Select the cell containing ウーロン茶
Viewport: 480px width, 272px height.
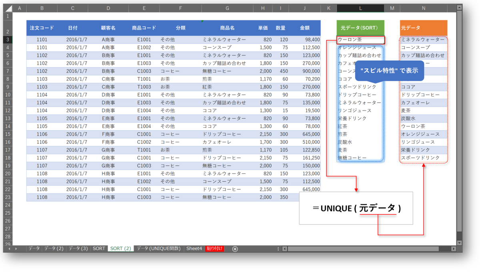coord(360,40)
